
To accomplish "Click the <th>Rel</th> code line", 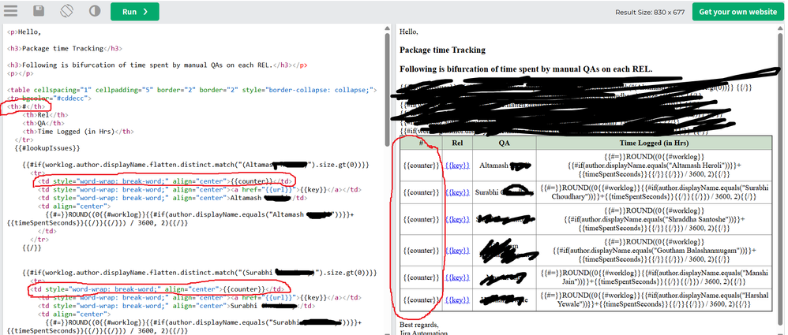I will point(43,115).
